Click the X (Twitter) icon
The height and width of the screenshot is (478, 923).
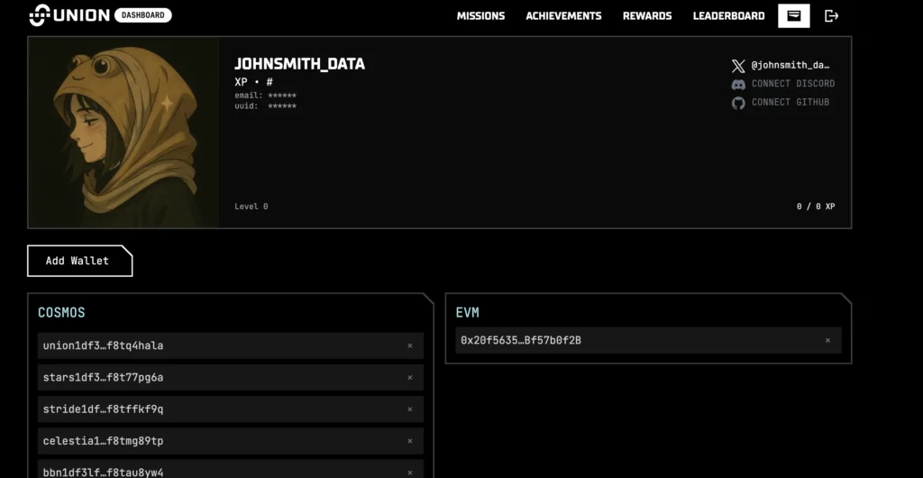(738, 65)
